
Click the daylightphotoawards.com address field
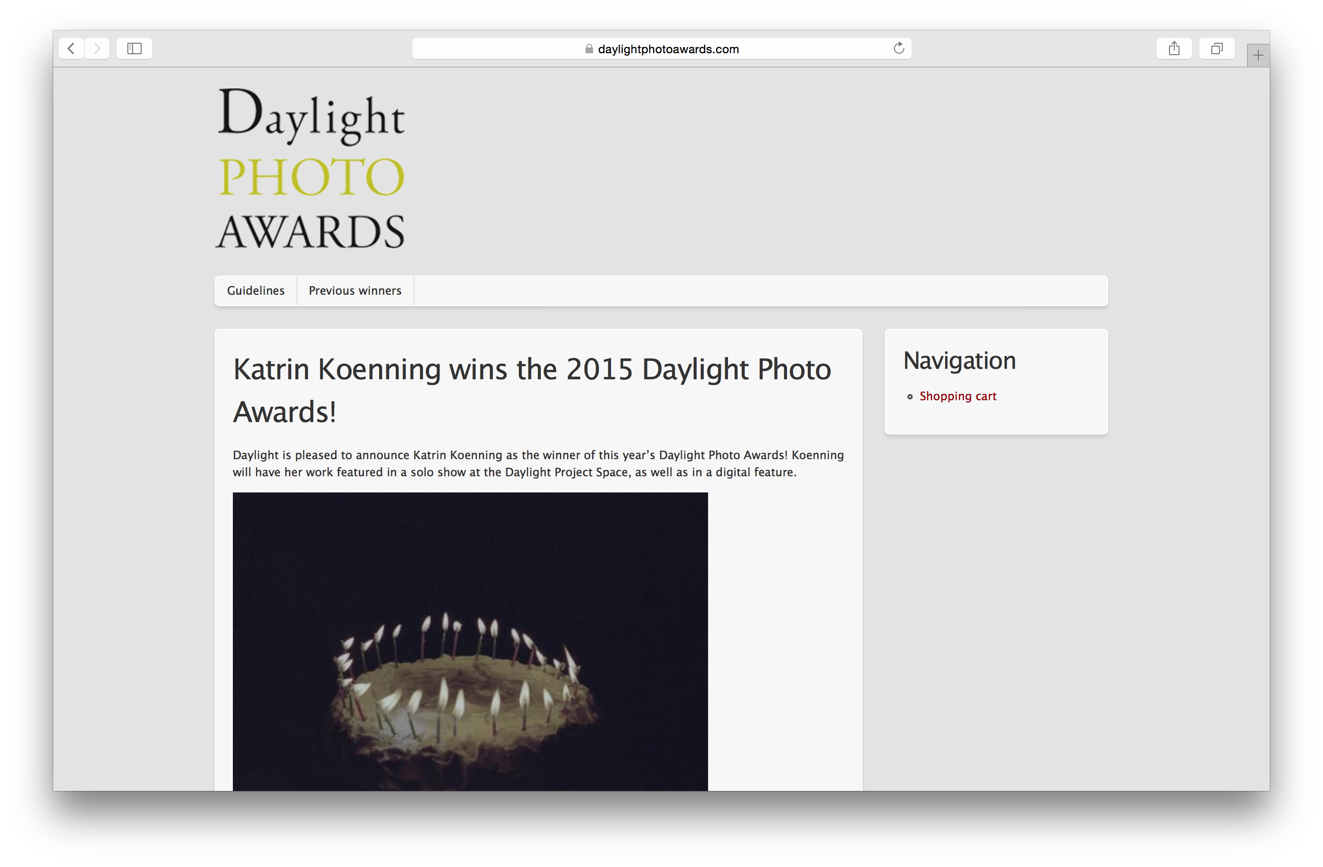pyautogui.click(x=668, y=49)
